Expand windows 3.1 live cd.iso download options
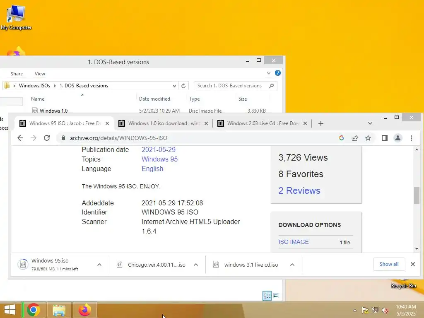This screenshot has width=424, height=318. click(292, 265)
